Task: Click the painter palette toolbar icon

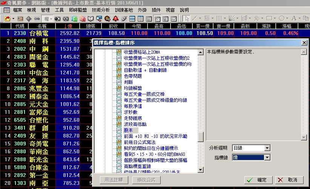Action: coord(107,19)
